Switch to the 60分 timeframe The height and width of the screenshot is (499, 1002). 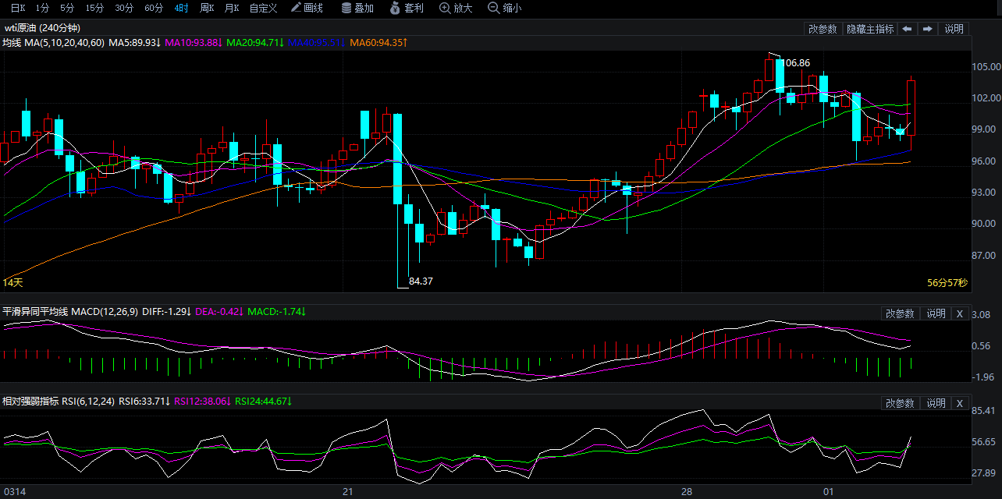pyautogui.click(x=154, y=9)
